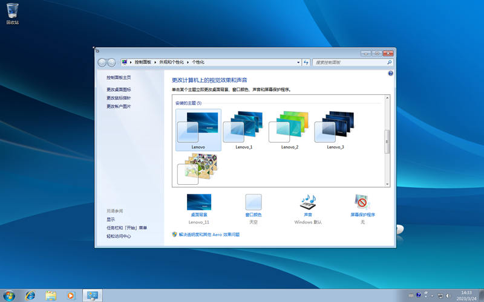Click the Control Panel icon in address bar

(125, 62)
